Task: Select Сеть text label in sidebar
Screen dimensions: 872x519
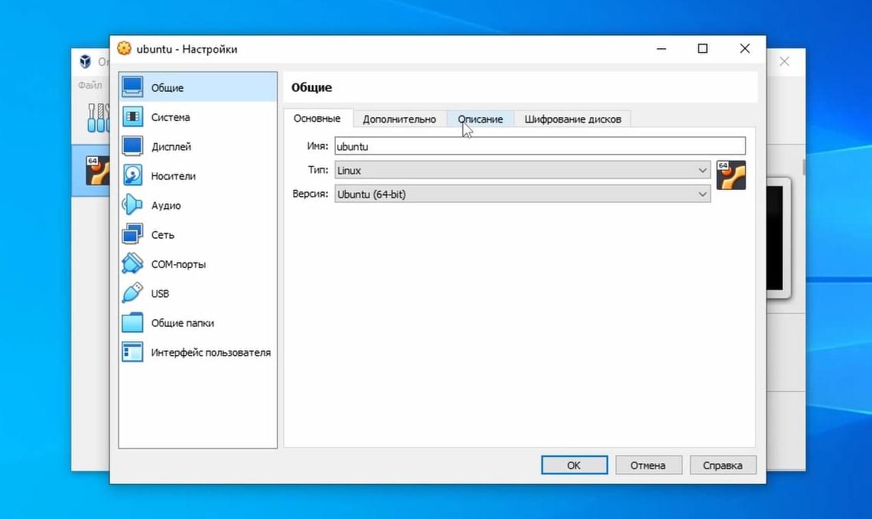Action: click(x=163, y=235)
